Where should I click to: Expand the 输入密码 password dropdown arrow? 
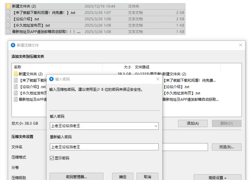coord(156,126)
